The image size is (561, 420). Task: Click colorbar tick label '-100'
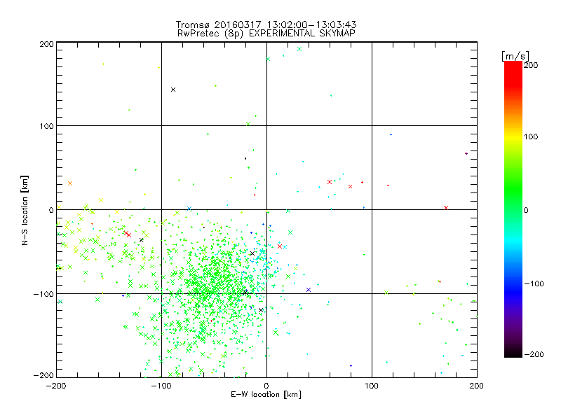[534, 284]
